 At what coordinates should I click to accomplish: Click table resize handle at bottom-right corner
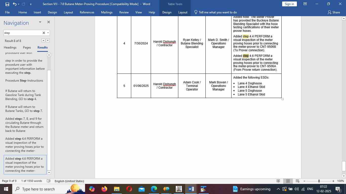283,99
